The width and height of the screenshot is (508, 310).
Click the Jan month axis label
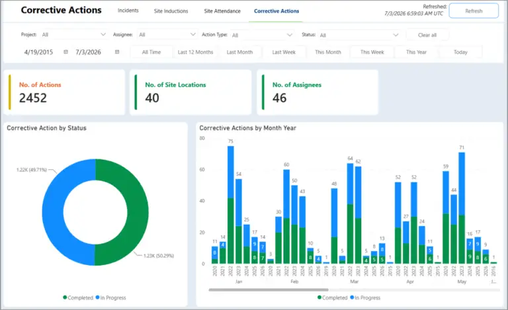click(x=239, y=282)
